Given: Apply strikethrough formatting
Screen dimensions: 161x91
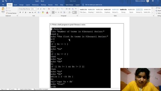Looking at the screenshot, I should click(30, 12).
